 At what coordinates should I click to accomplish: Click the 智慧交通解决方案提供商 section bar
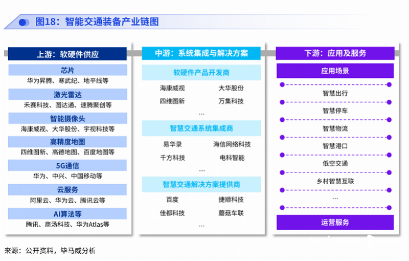tap(201, 185)
